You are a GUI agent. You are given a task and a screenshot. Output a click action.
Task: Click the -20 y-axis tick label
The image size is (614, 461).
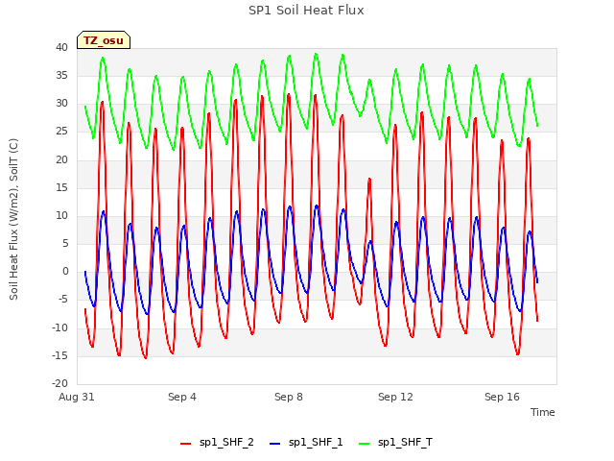tap(59, 384)
